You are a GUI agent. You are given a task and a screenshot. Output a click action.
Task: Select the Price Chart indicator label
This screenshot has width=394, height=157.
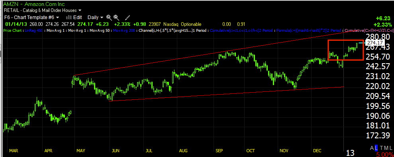[x=13, y=31]
